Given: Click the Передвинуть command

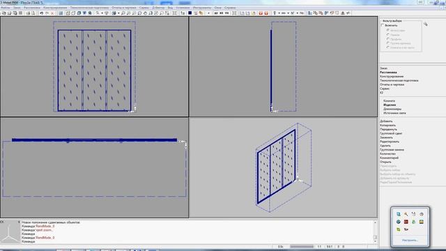Looking at the screenshot, I should pyautogui.click(x=389, y=129).
